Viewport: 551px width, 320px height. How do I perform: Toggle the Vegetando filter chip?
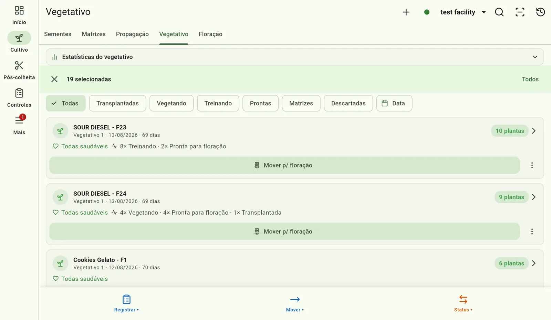(x=171, y=103)
